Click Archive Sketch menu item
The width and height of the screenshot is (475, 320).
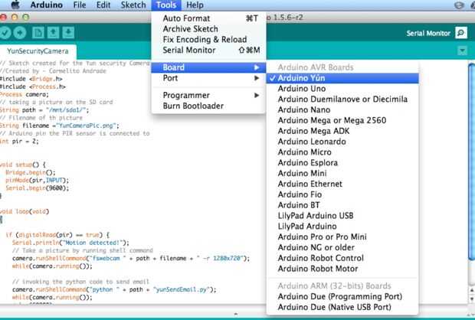tap(208, 29)
